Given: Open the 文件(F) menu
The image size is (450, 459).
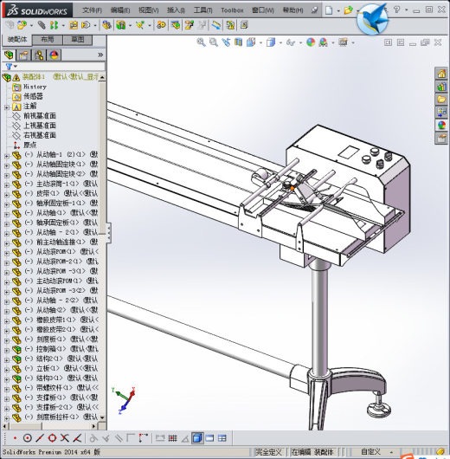Looking at the screenshot, I should coord(93,10).
